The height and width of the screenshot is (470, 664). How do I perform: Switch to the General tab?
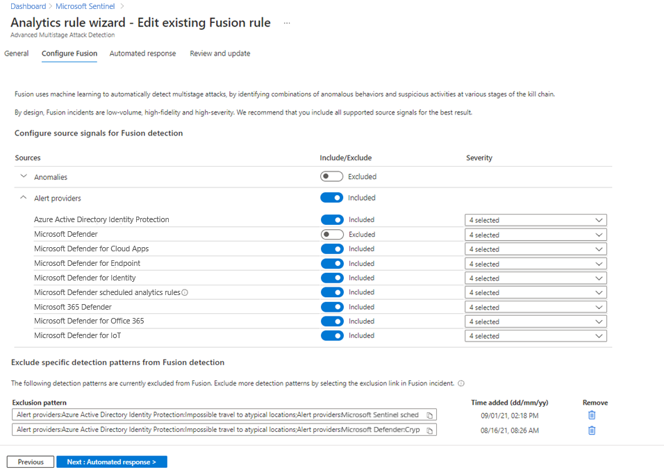17,53
